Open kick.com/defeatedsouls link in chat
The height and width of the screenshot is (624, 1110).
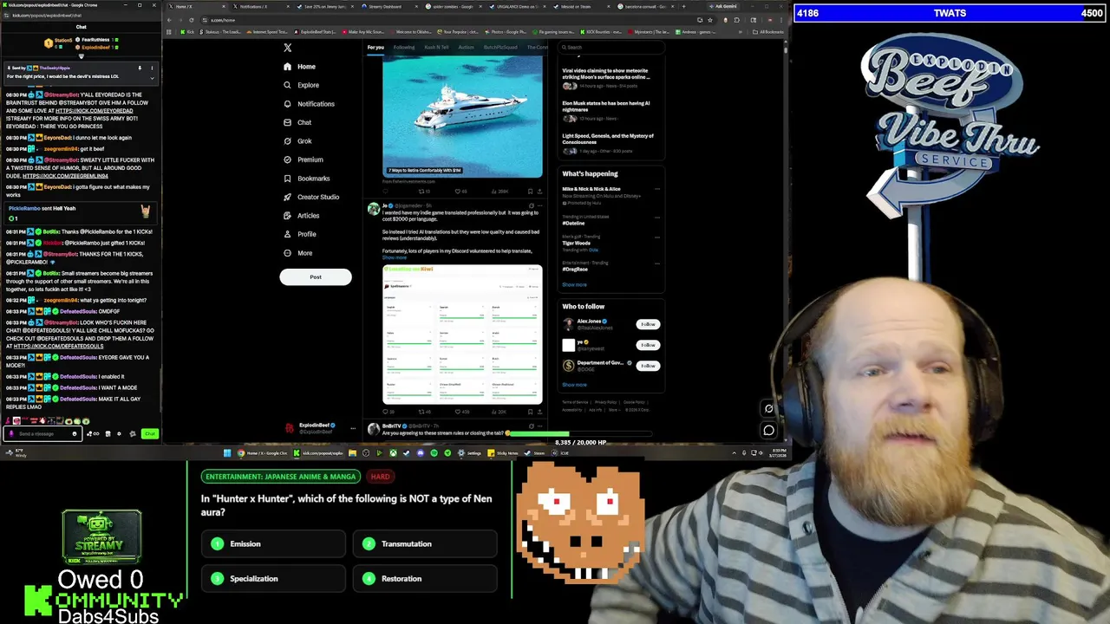(58, 347)
